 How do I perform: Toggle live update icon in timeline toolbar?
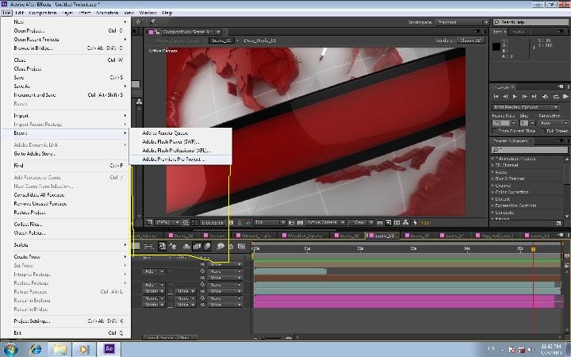[163, 246]
